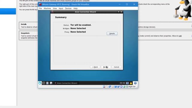Image resolution: width=192 pixels, height=108 pixels.
Task: Click the Bridges 'None Selected' value
Action: (x=78, y=28)
